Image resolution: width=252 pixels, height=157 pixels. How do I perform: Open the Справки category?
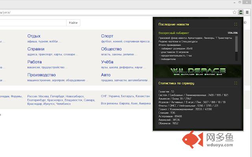click(x=36, y=49)
